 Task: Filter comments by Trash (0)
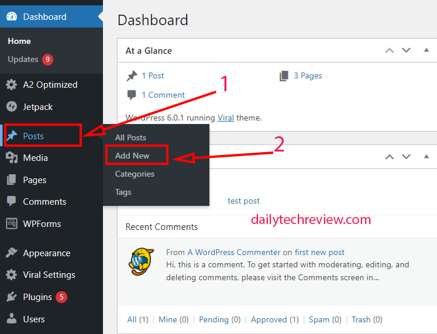tap(367, 319)
